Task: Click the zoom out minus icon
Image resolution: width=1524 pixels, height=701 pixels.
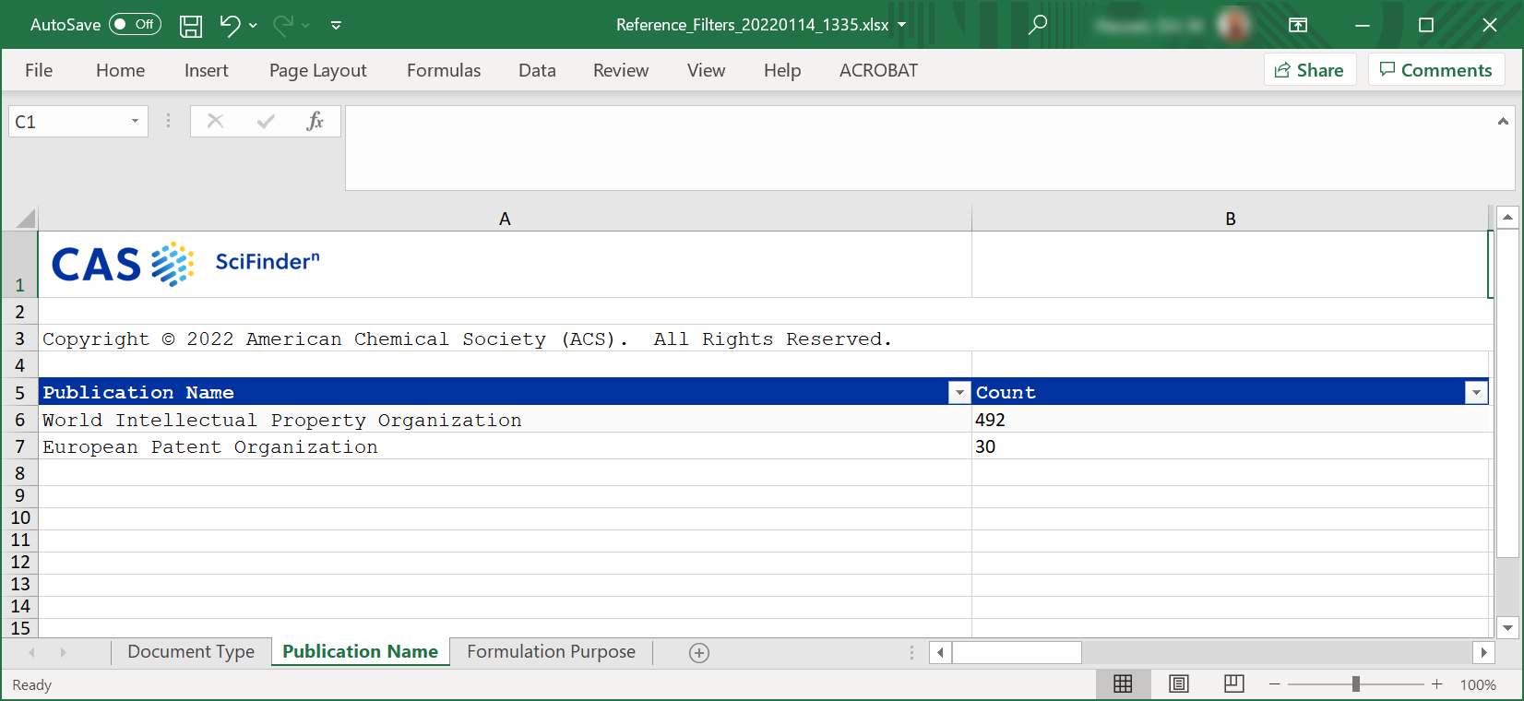Action: (1274, 684)
